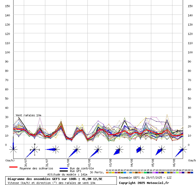Image resolution: width=196 pixels, height=185 pixels.
Task: Click the left axis value 100
Action: click(x=7, y=52)
